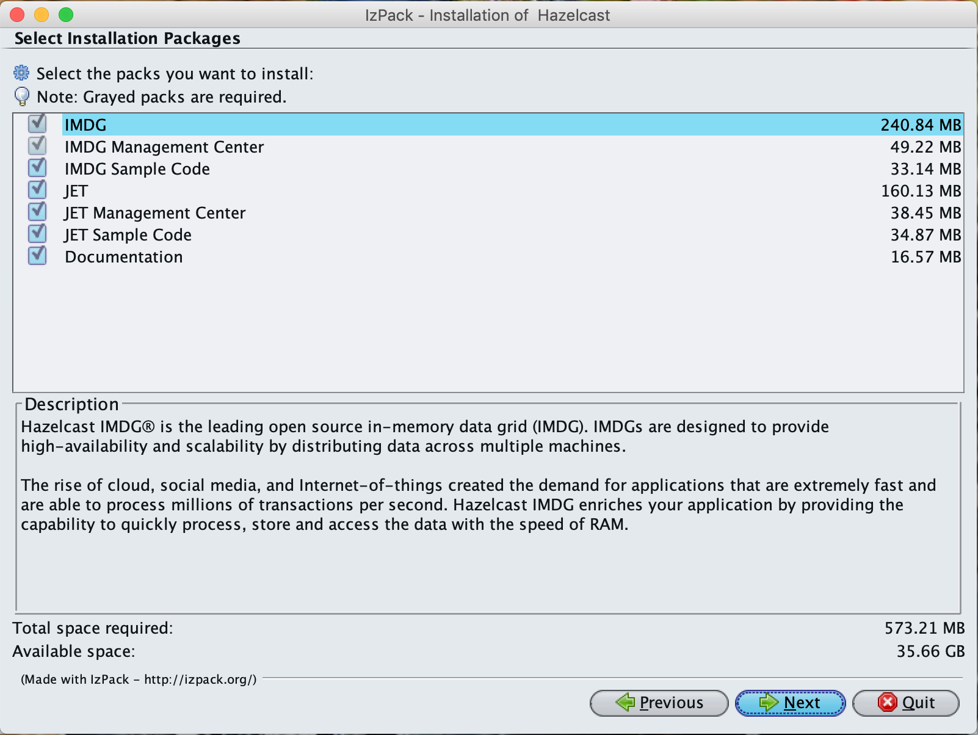Click the red X icon on Quit
This screenshot has width=978, height=735.
tap(888, 703)
